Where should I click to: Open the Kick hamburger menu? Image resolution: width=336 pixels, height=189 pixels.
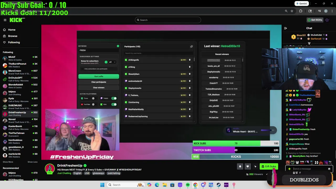[x=5, y=20]
